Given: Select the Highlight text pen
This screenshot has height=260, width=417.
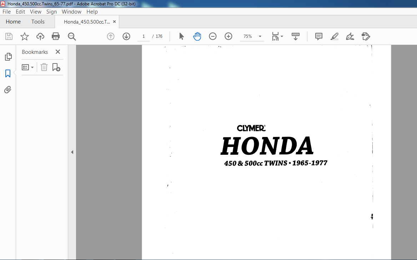Looking at the screenshot, I should pyautogui.click(x=334, y=36).
